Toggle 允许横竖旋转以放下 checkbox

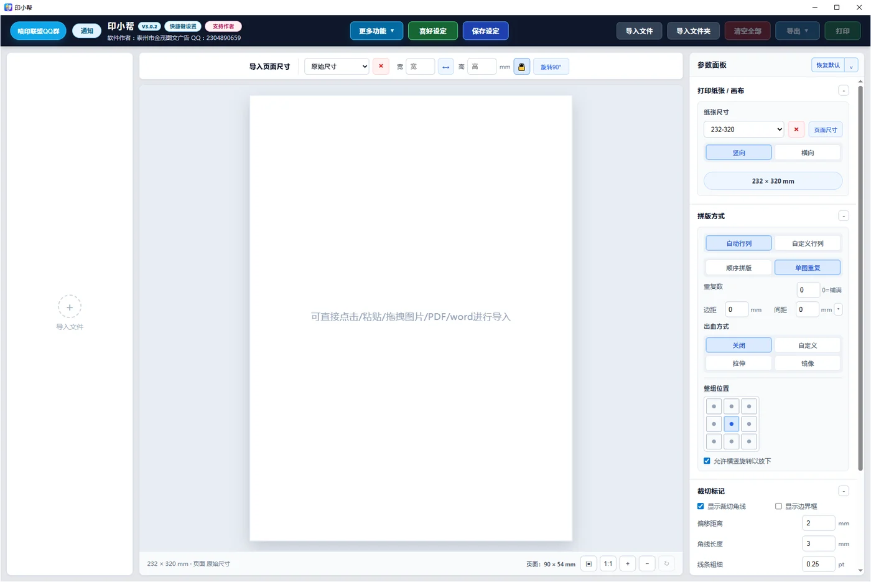(x=707, y=461)
